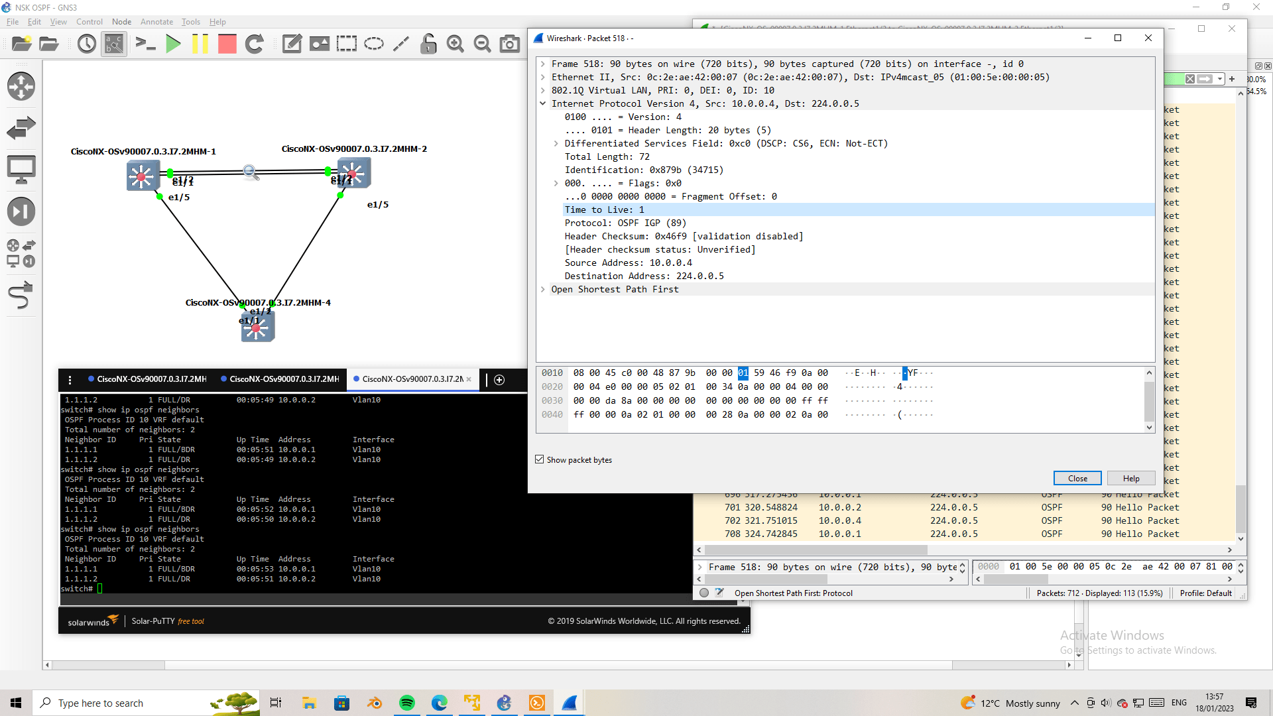Select the draw rectangle tool

coord(346,44)
